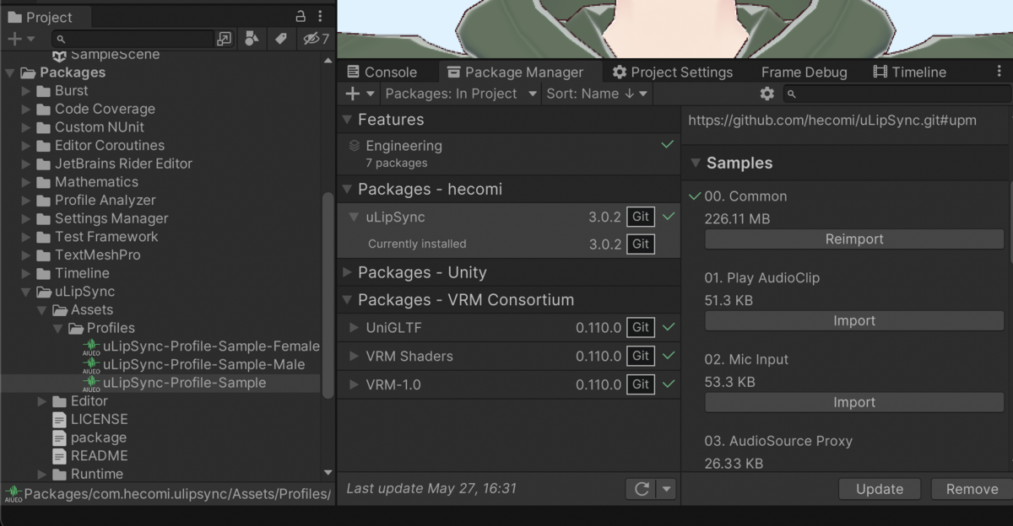Screen dimensions: 1013x526
Task: Click the LICENSE file icon
Action: point(60,420)
